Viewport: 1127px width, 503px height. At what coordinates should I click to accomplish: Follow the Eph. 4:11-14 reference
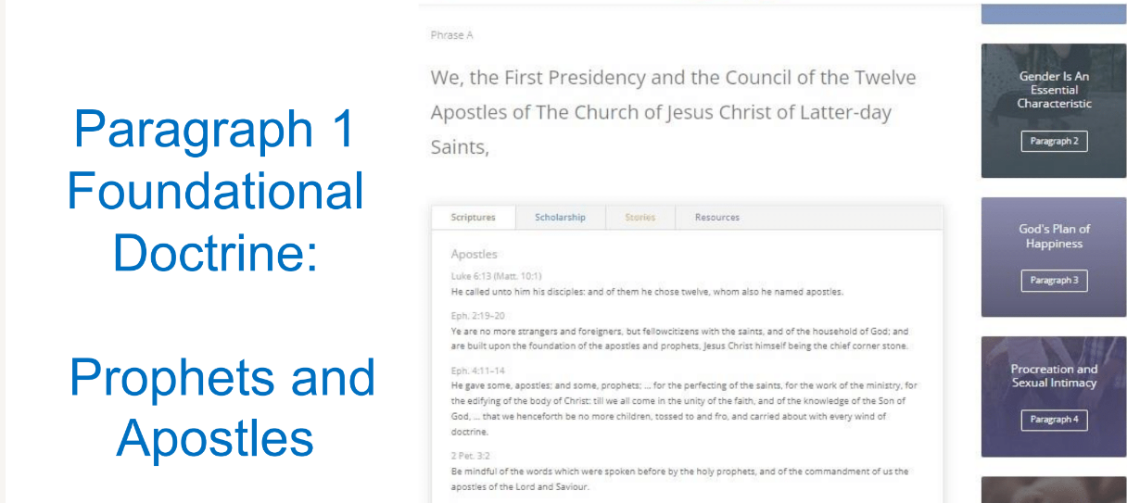tap(476, 370)
